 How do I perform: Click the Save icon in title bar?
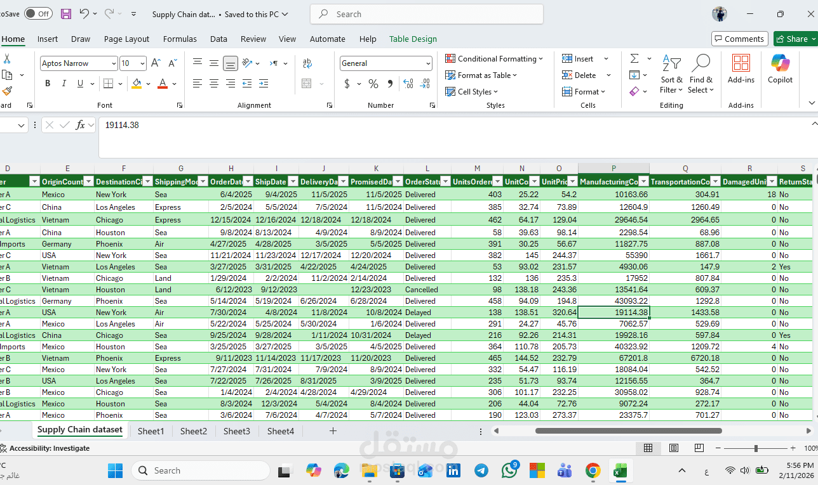(66, 13)
